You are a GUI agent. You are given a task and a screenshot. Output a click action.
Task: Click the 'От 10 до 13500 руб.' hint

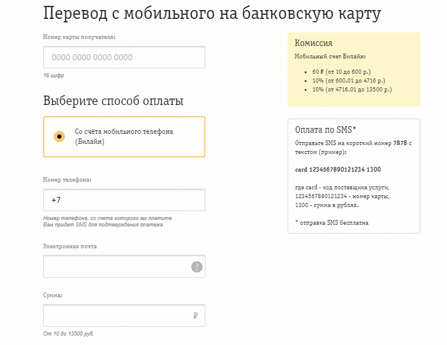[x=68, y=334]
